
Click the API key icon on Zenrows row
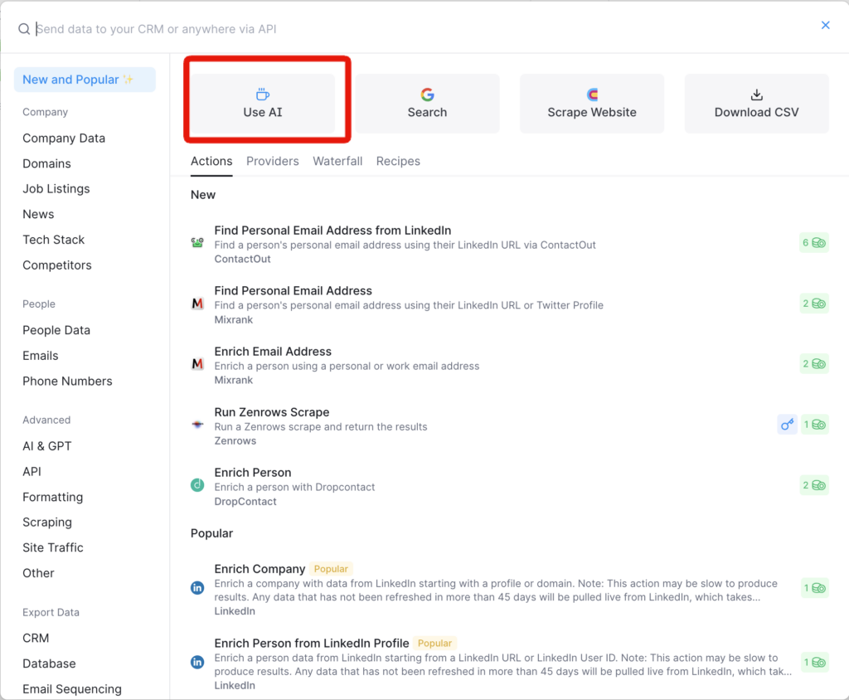click(788, 424)
